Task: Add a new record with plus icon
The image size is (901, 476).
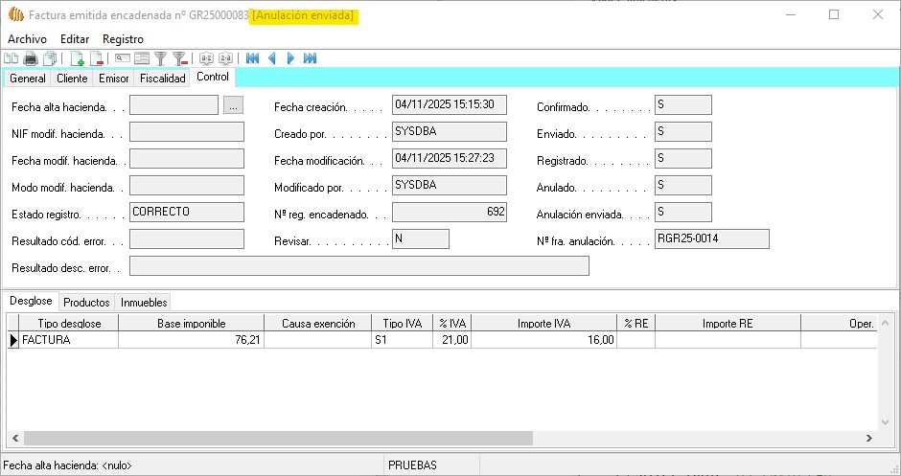Action: (x=78, y=58)
